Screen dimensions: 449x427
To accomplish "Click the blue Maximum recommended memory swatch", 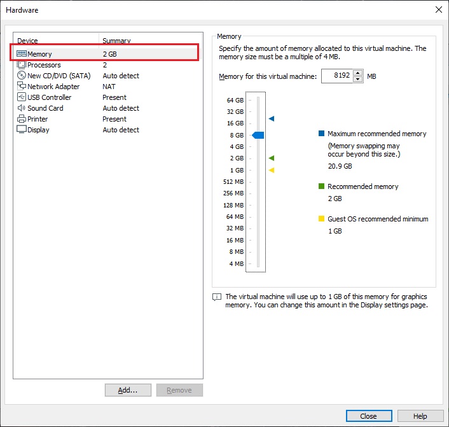I will pyautogui.click(x=321, y=133).
